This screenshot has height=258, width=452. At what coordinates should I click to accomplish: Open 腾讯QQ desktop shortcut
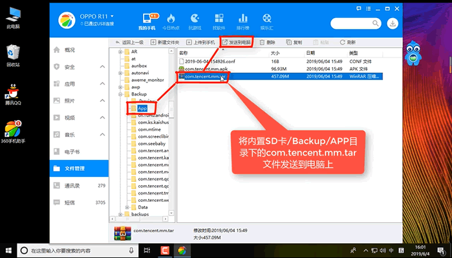click(13, 94)
